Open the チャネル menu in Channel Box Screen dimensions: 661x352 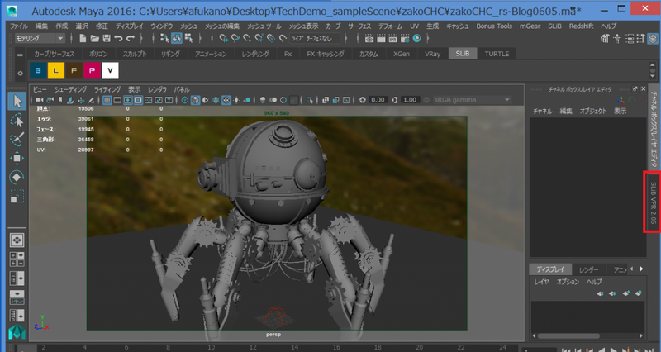[543, 112]
